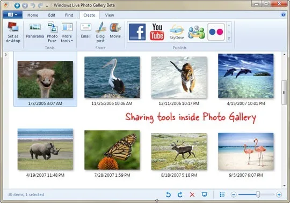Switch to the Find tab
Image resolution: width=290 pixels, height=203 pixels.
[69, 15]
